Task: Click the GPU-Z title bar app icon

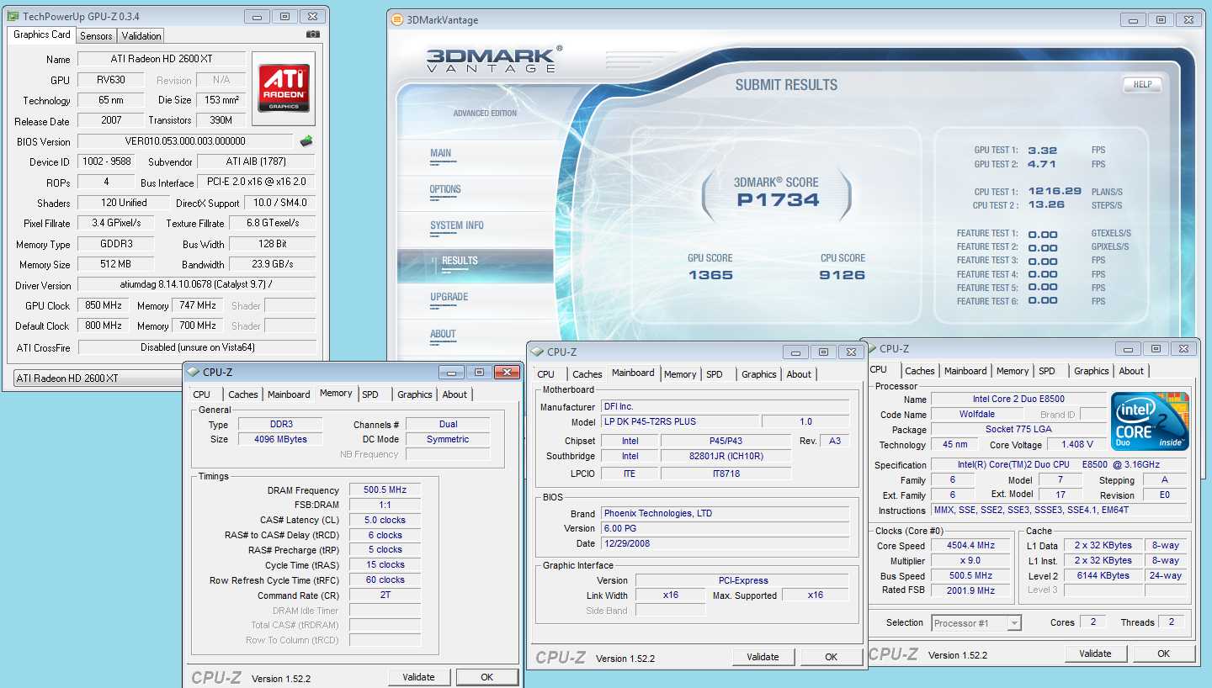Action: coord(13,16)
